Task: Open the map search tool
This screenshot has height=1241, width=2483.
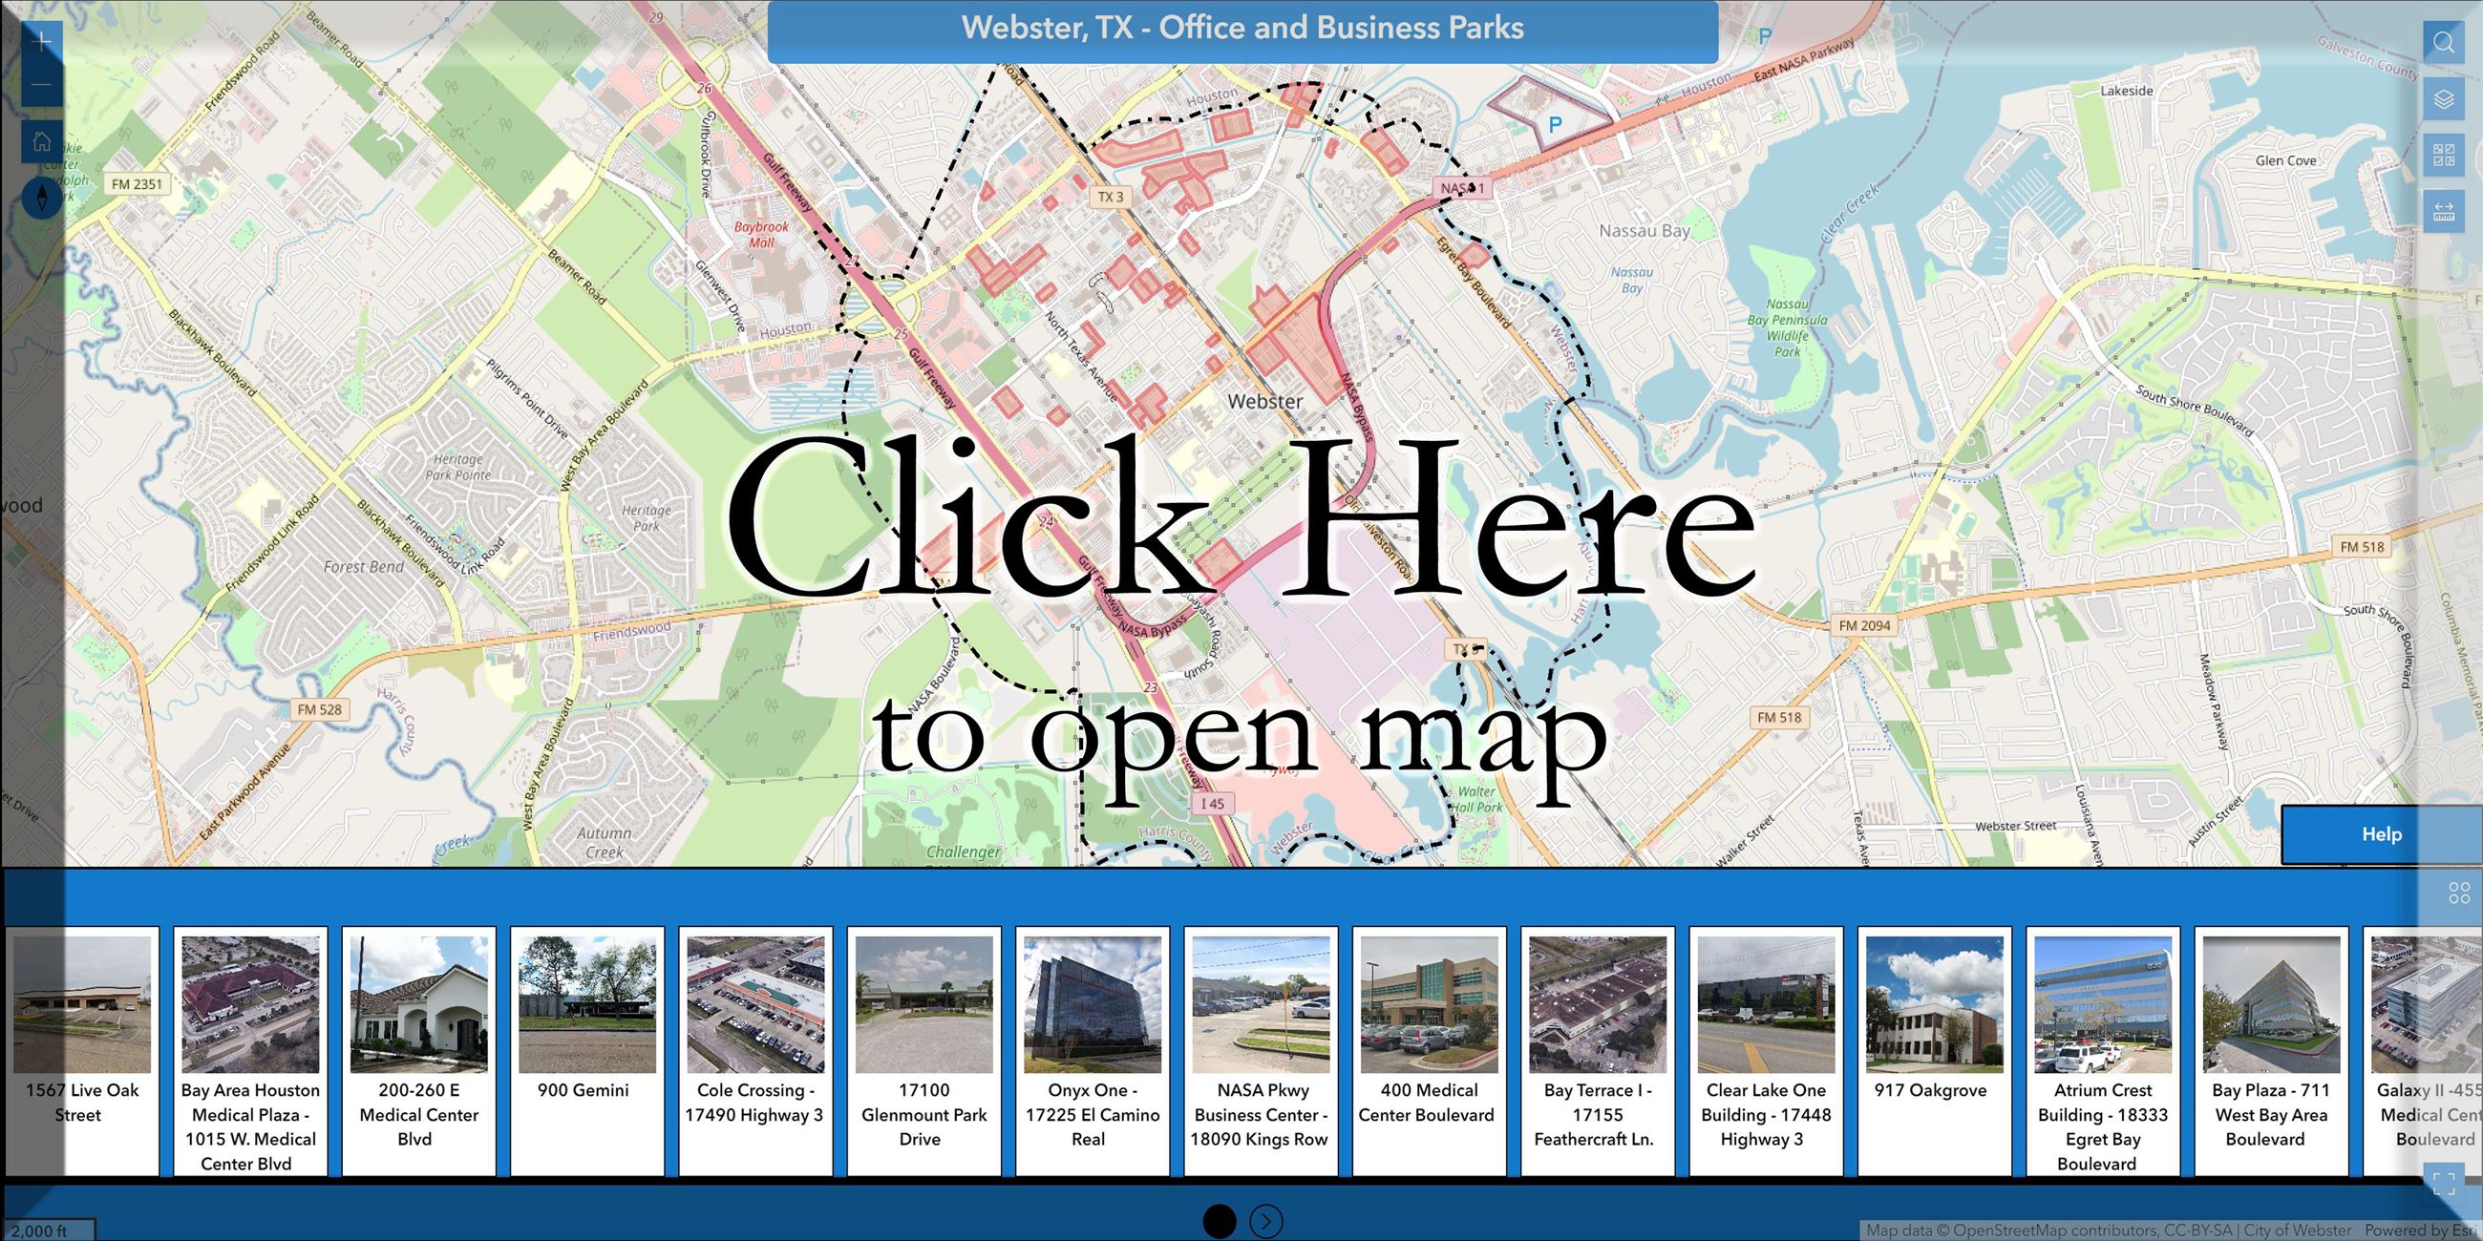Action: point(2445,41)
